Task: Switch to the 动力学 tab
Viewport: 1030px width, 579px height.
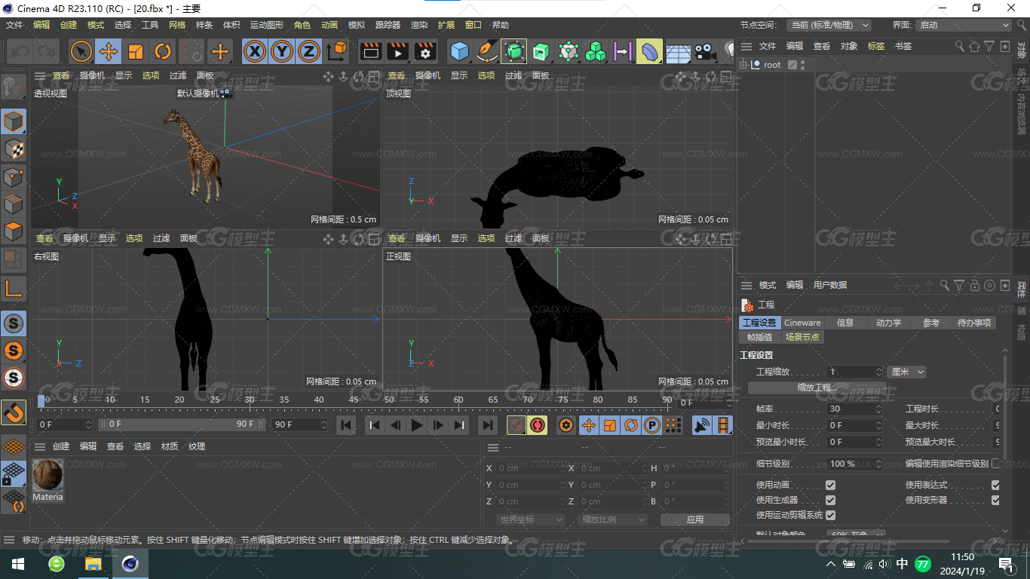Action: [888, 323]
